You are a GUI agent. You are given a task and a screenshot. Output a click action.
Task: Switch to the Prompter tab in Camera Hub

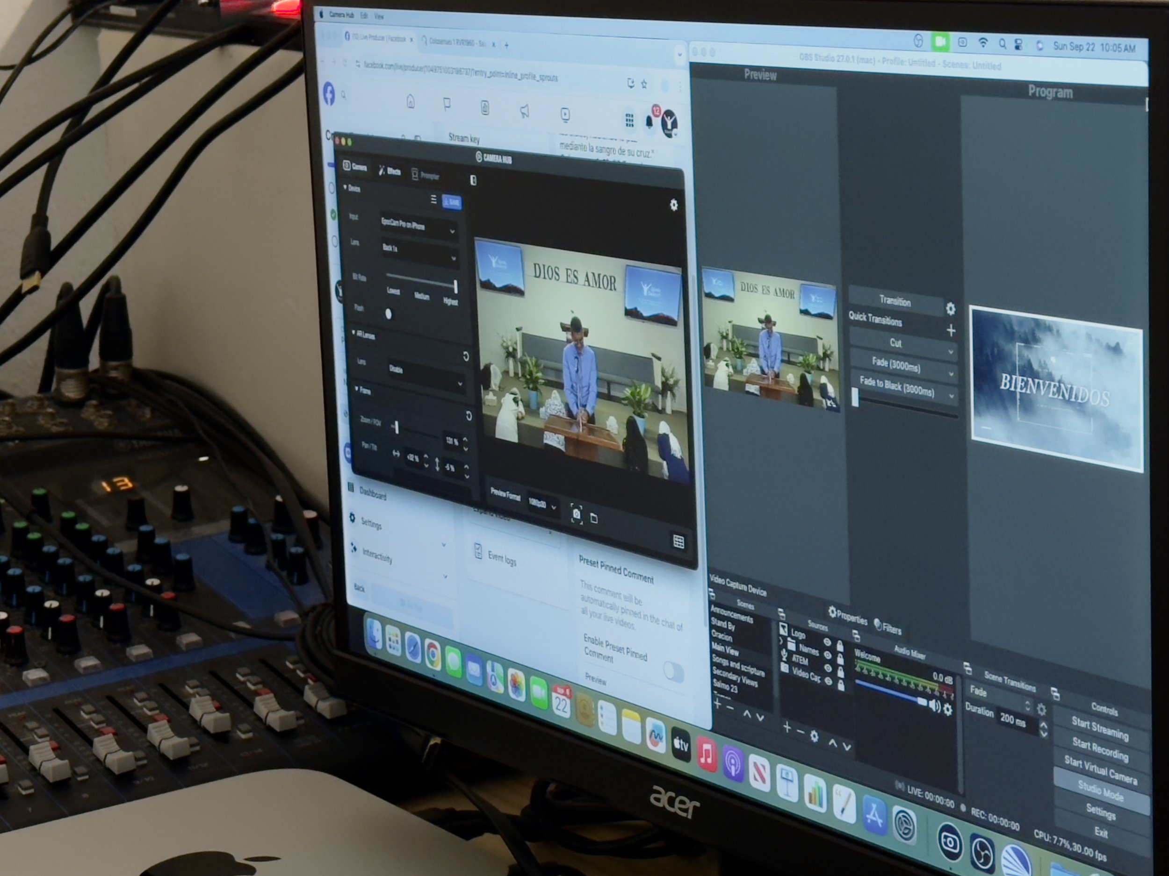pos(426,175)
